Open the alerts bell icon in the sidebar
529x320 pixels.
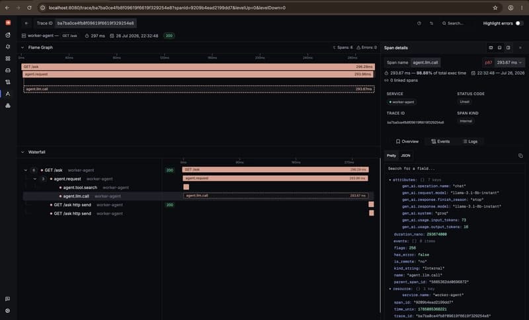(x=8, y=46)
